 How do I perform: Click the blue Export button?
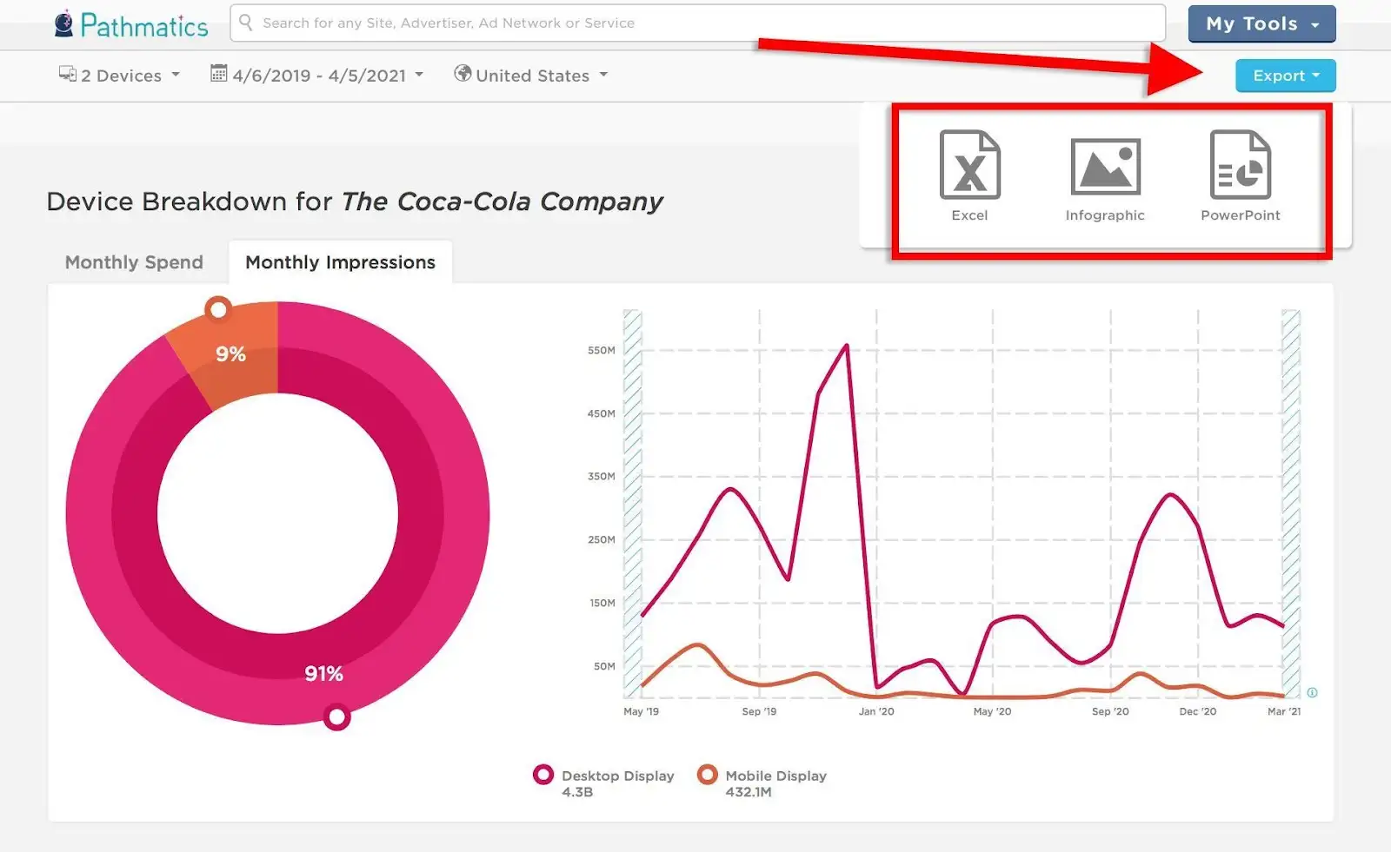tap(1285, 76)
